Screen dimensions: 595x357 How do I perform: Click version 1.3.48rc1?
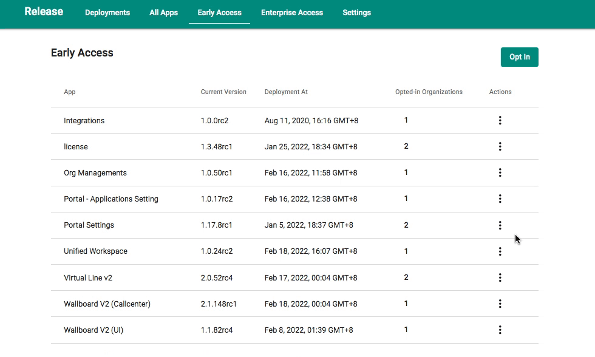click(216, 147)
